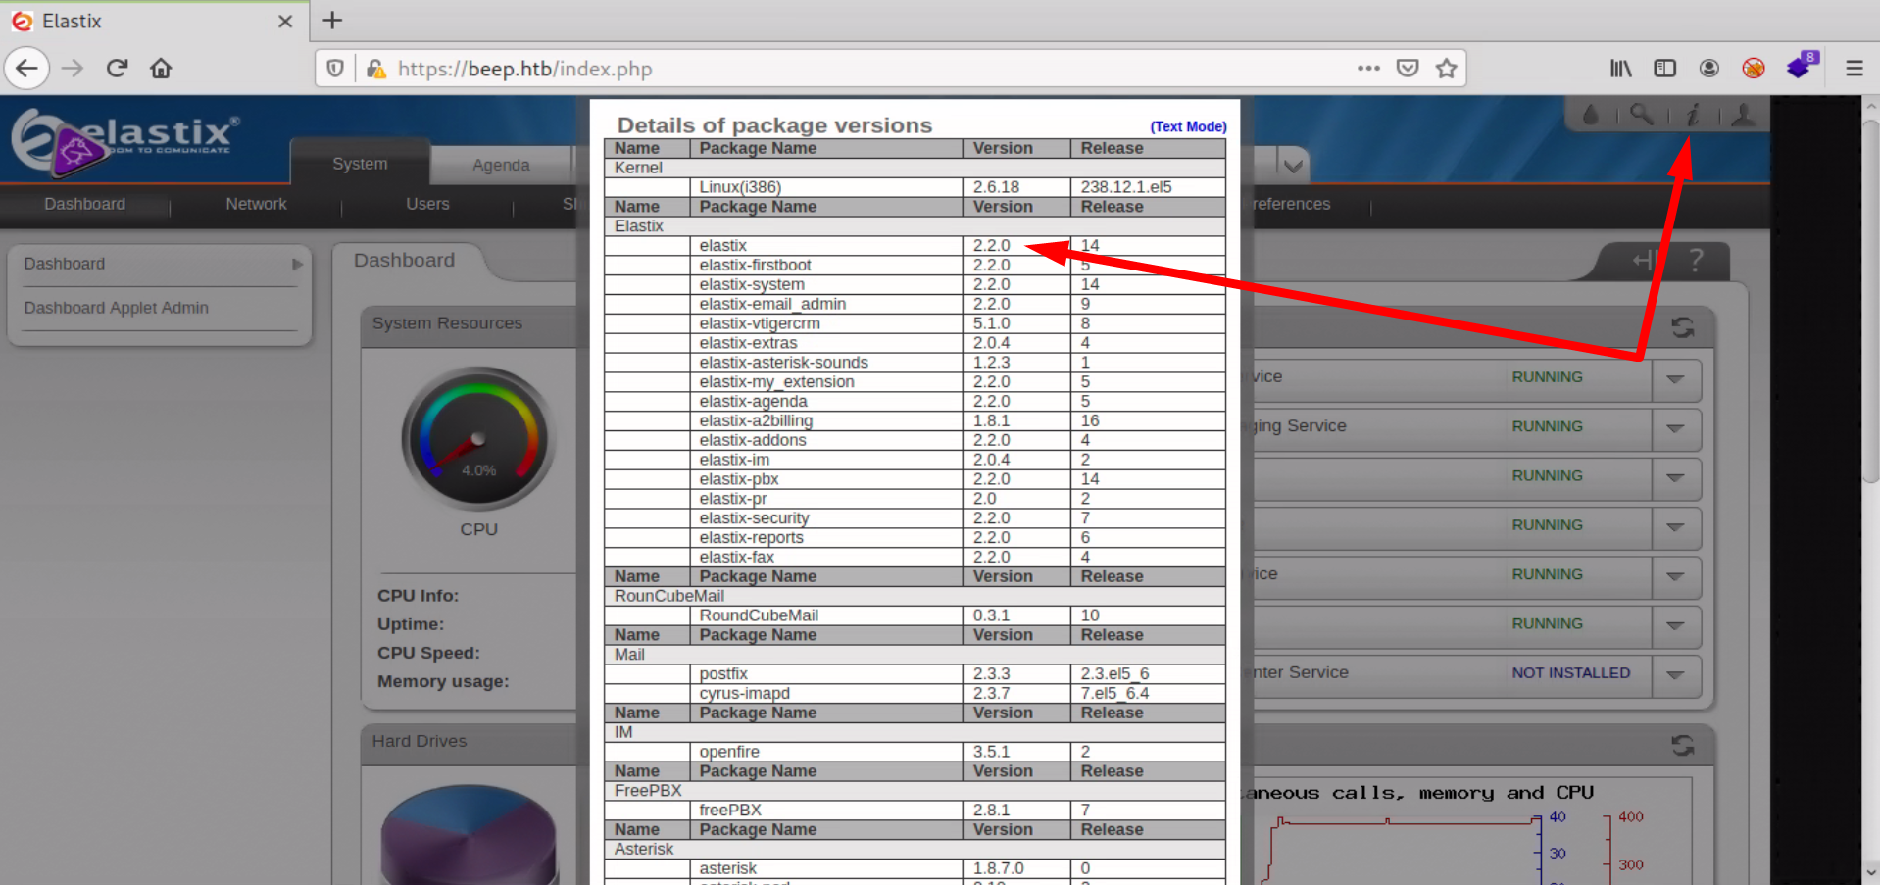Open the tracking protection shield icon
This screenshot has width=1880, height=885.
tap(335, 69)
